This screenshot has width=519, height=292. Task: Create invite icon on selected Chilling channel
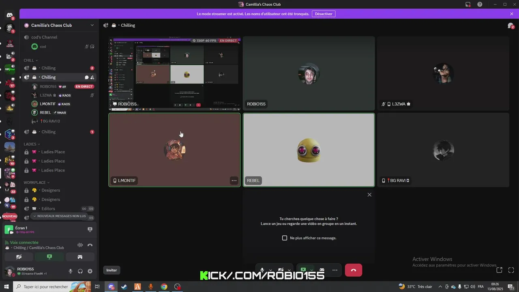[92, 77]
